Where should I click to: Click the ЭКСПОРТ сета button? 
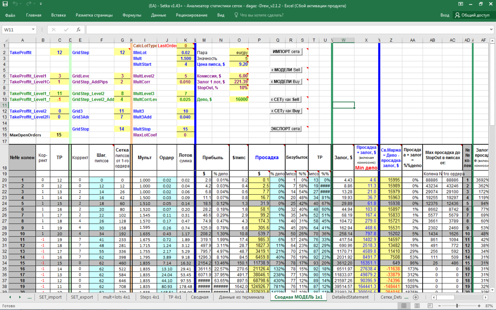[x=286, y=129]
